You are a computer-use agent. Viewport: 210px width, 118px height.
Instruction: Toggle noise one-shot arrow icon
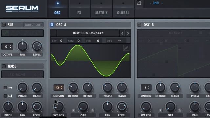point(10,88)
